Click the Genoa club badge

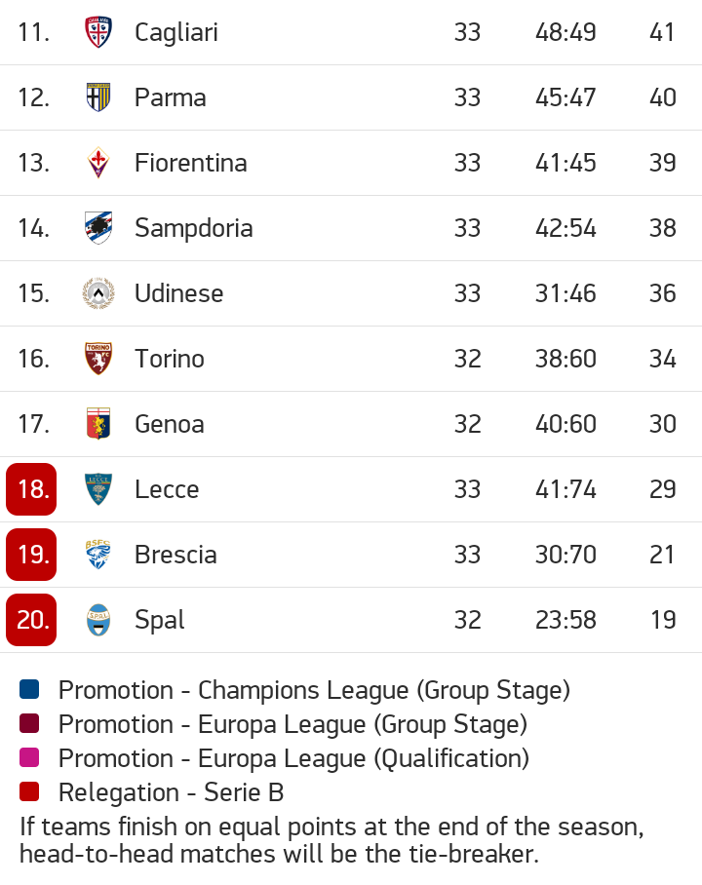click(x=98, y=424)
